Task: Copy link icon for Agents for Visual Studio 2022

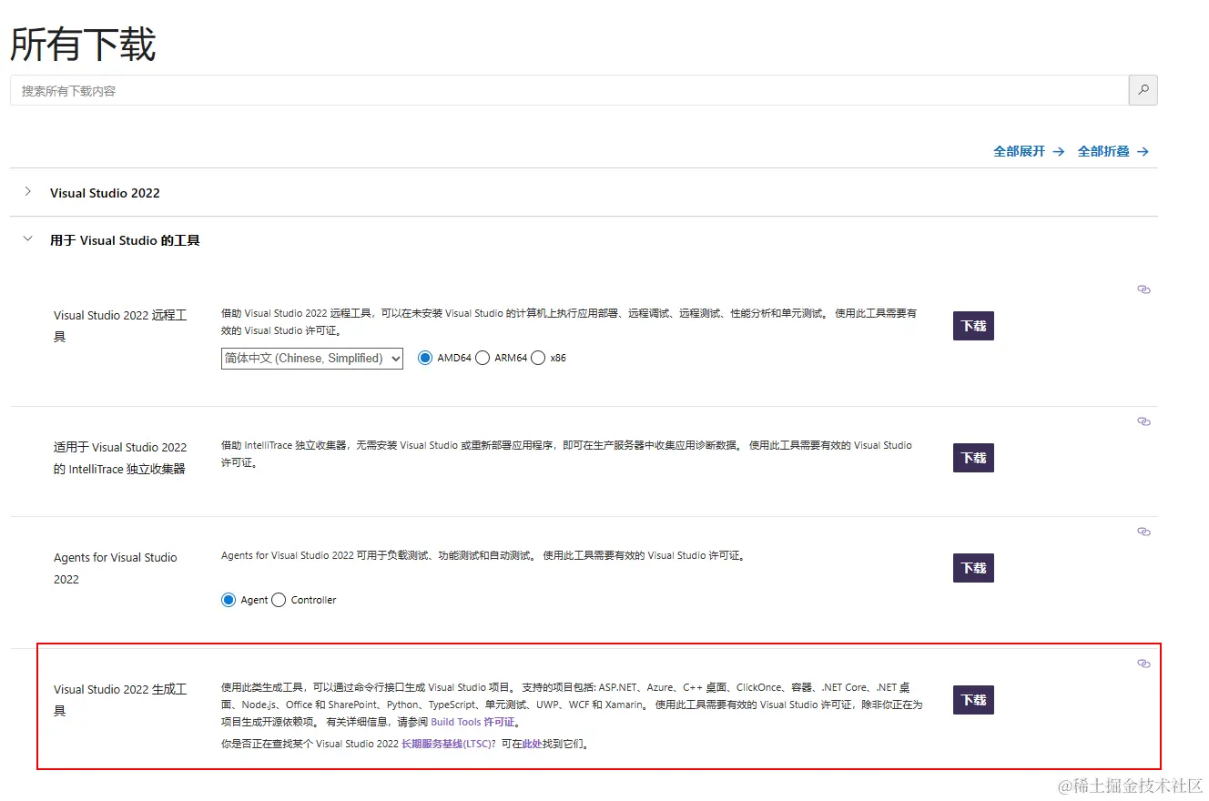Action: click(x=1144, y=532)
